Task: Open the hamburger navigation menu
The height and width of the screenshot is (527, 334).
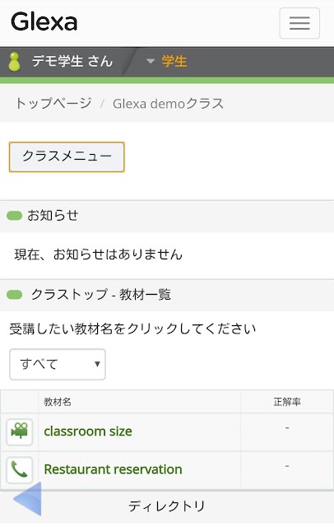Action: pos(299,23)
